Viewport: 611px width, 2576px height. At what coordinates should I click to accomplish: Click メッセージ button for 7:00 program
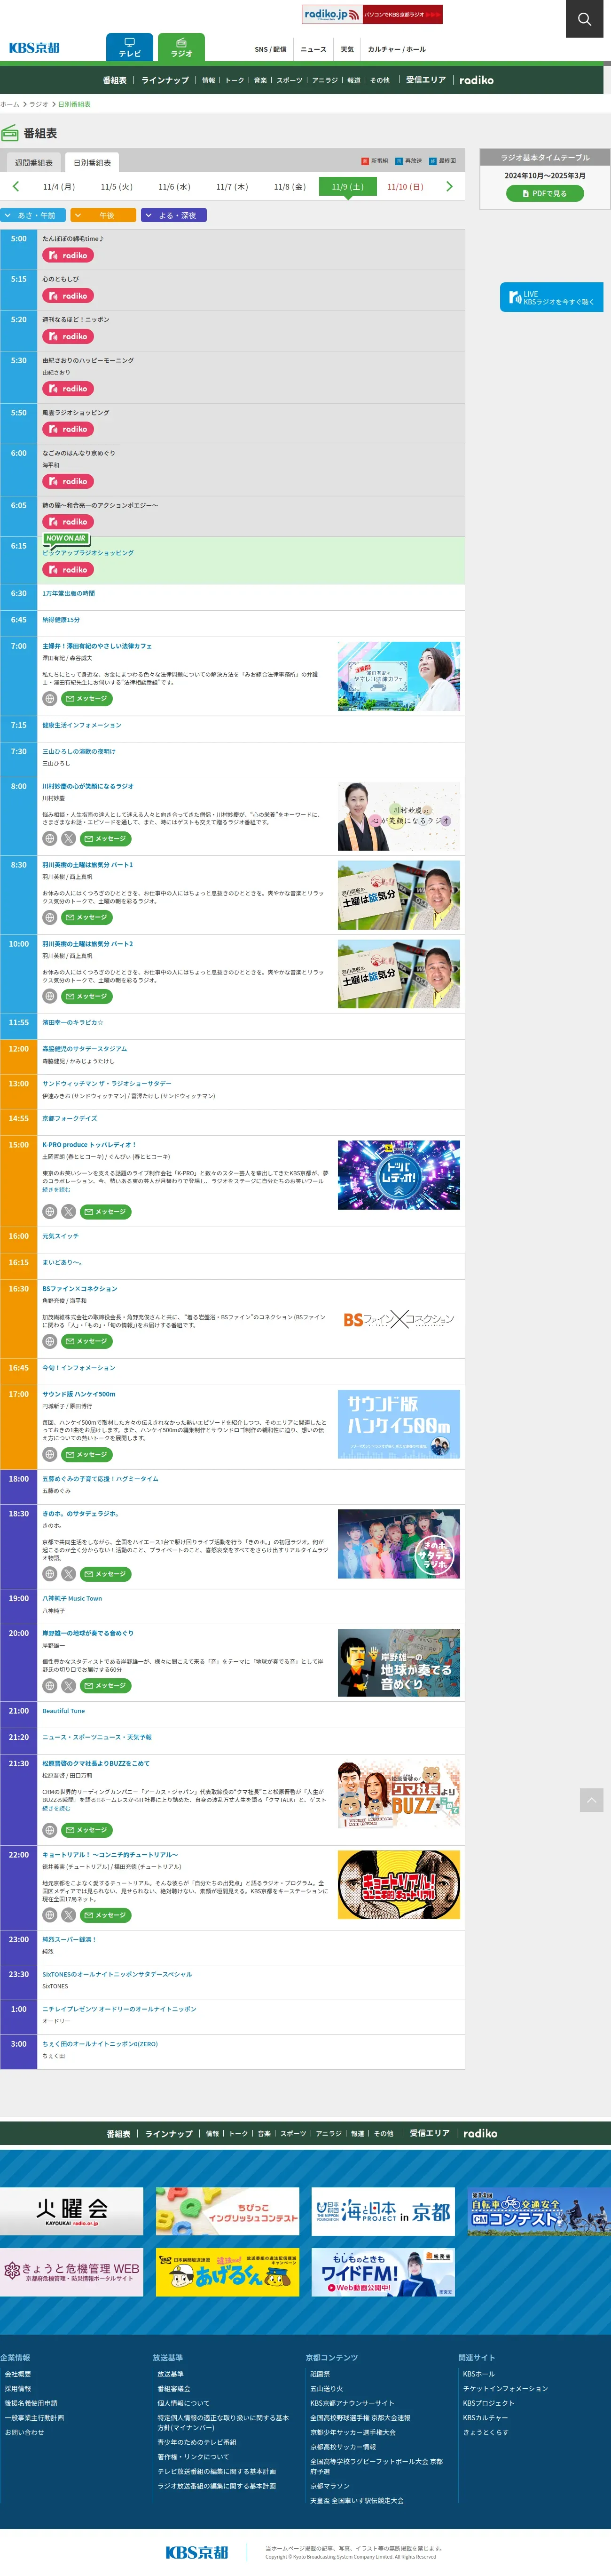coord(87,699)
